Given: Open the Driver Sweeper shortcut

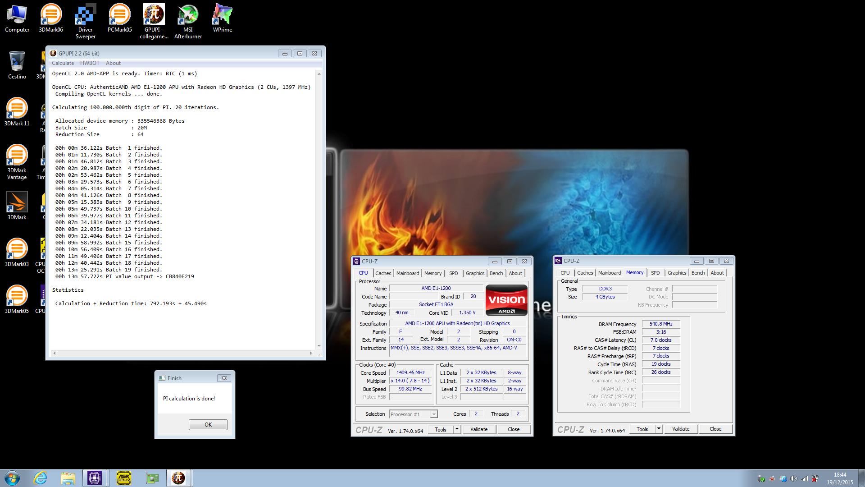Looking at the screenshot, I should [85, 22].
